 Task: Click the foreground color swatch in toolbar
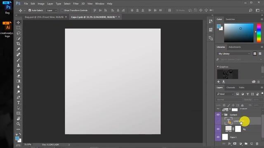(x=17, y=138)
